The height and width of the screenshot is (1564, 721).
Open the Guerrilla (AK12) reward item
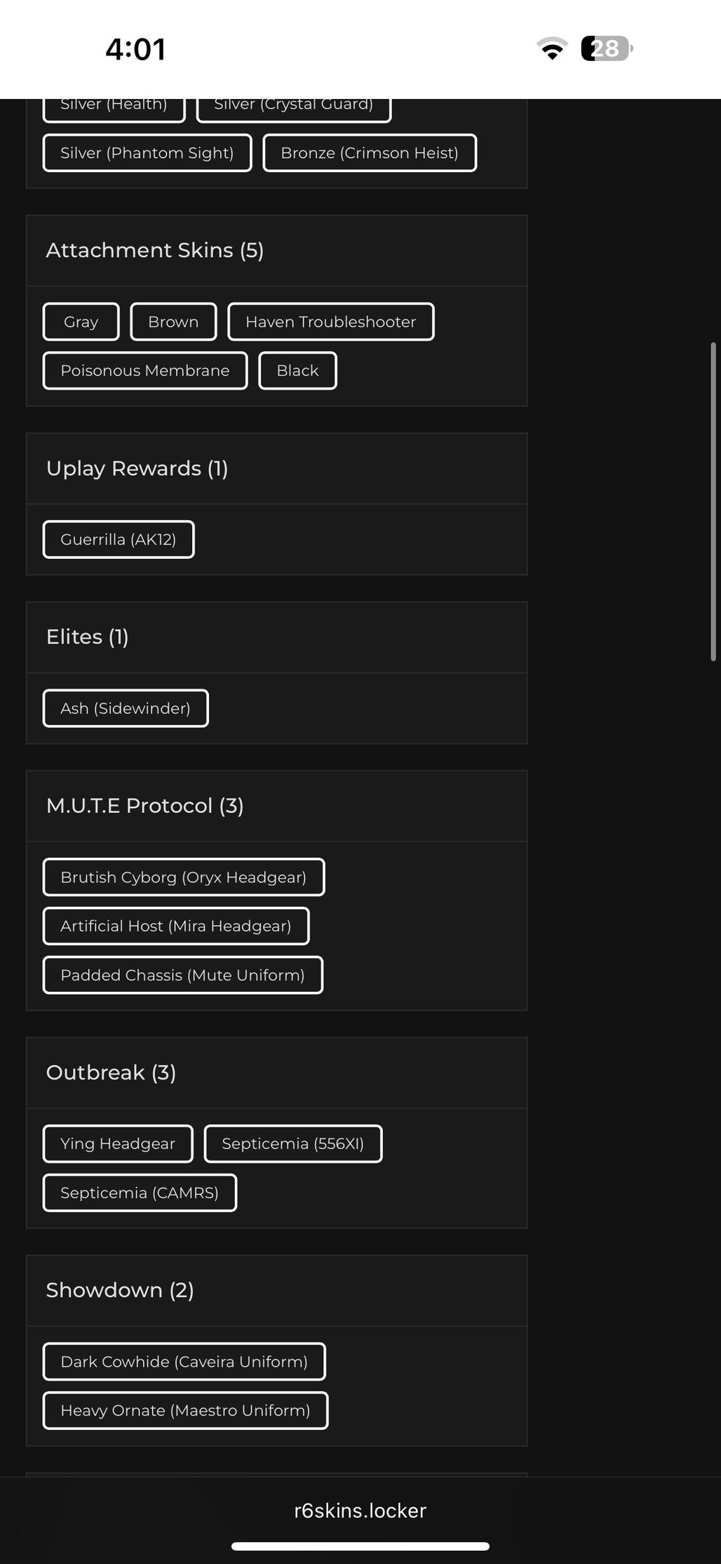point(118,539)
